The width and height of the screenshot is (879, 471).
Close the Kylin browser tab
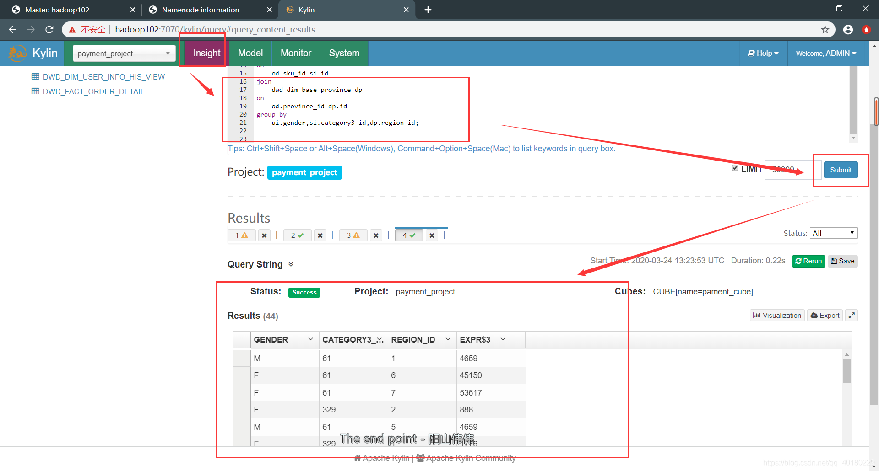[x=406, y=10]
